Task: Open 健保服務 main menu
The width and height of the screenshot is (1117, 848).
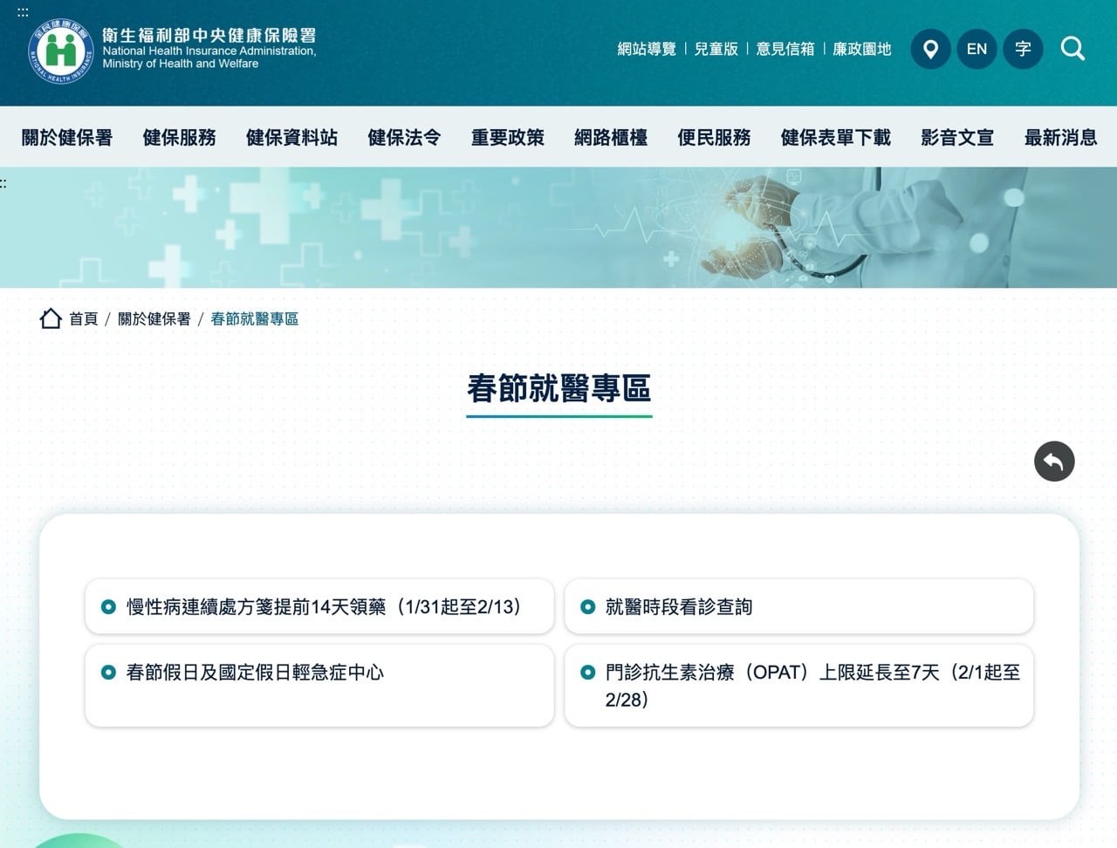Action: (179, 137)
